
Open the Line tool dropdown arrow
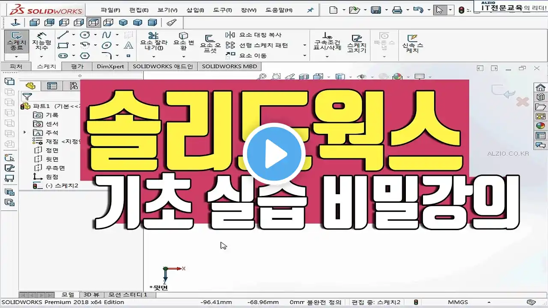[x=73, y=35]
